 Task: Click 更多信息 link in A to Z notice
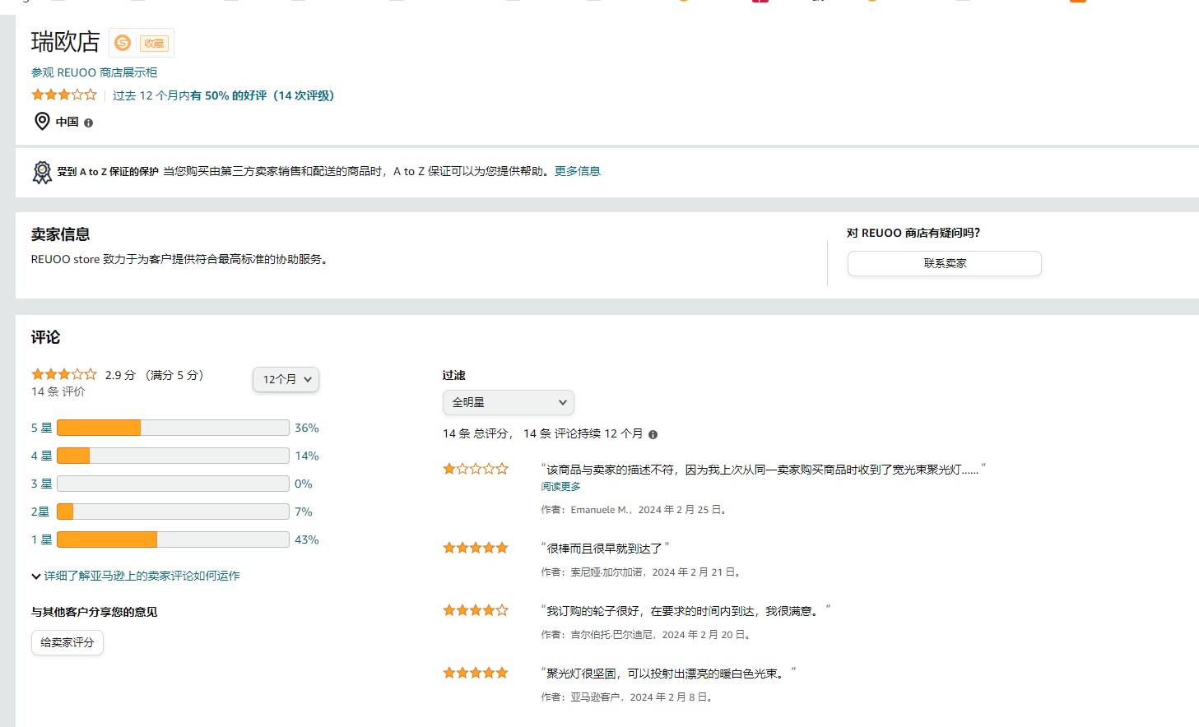(577, 171)
